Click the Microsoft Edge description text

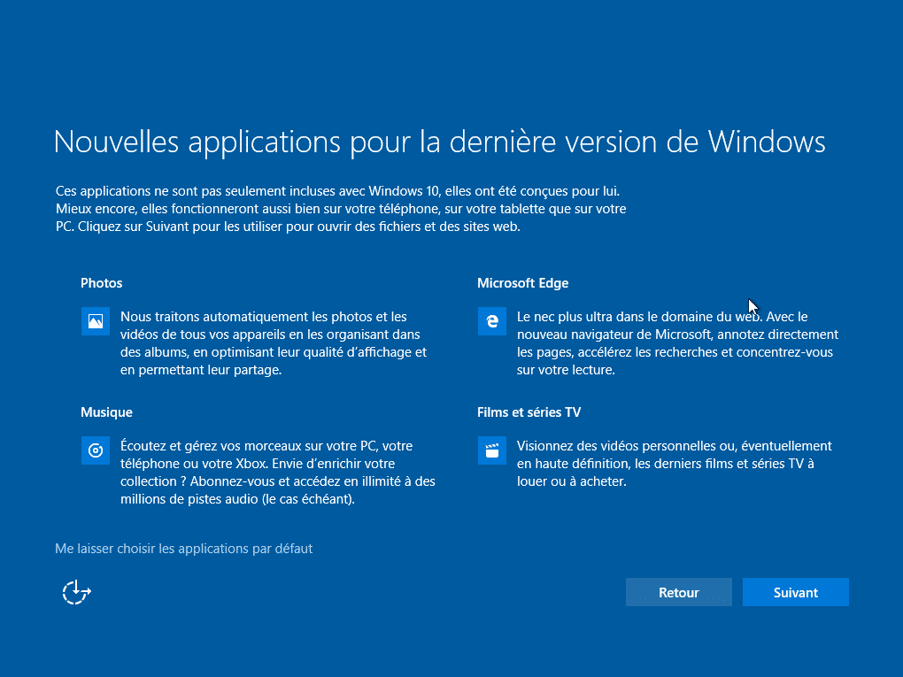click(x=676, y=343)
